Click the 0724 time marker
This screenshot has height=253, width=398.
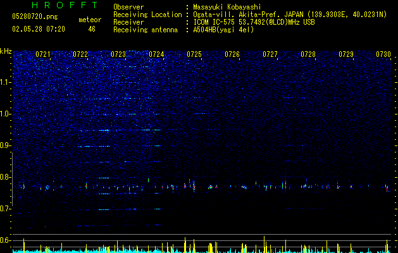tap(156, 54)
